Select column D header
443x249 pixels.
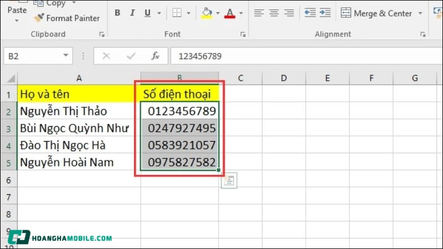(284, 78)
